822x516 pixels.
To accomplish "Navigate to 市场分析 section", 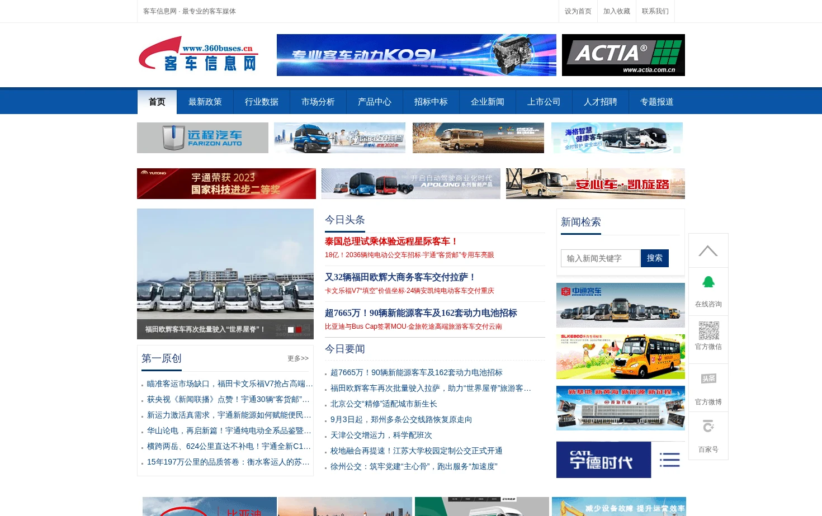I will [318, 102].
